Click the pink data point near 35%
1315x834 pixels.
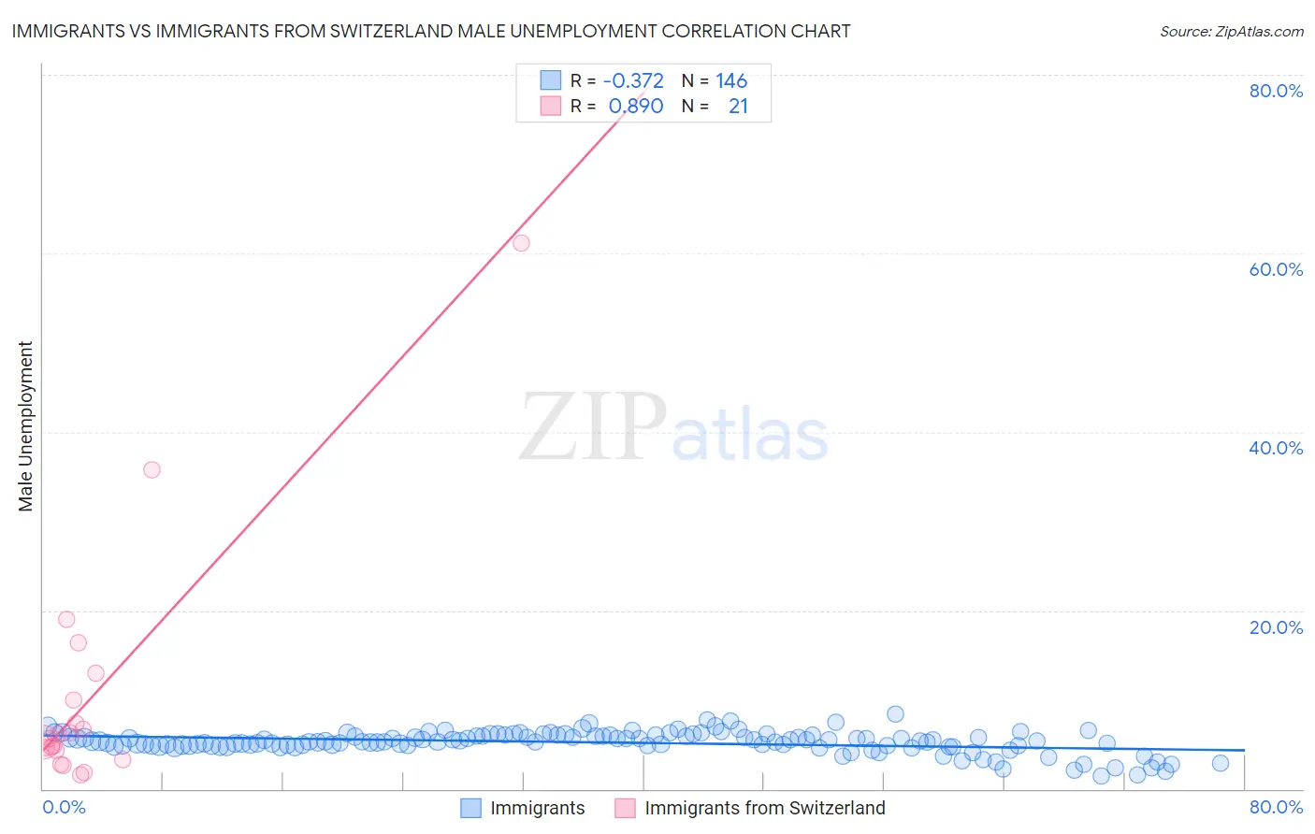pos(152,469)
